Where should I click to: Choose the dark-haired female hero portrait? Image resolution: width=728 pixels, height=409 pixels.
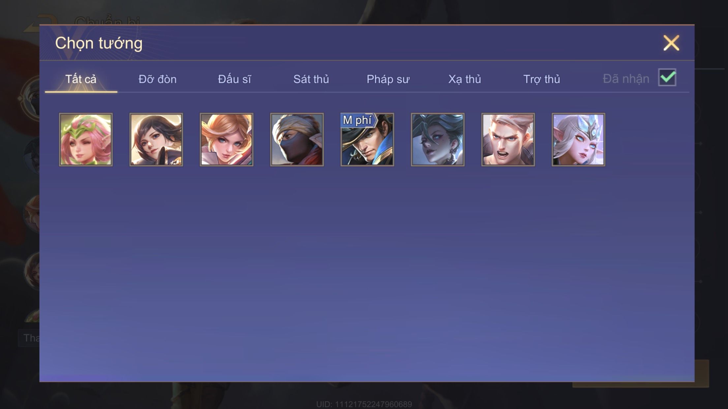point(156,140)
